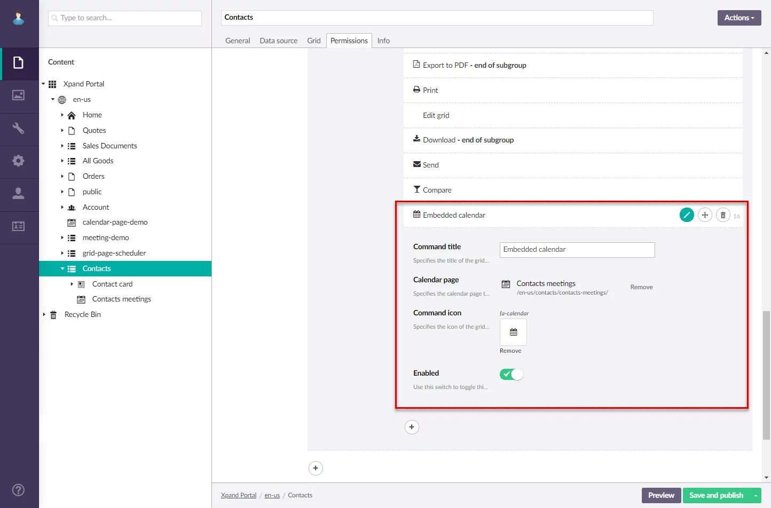Open the Settings wrench section
771x508 pixels.
pyautogui.click(x=18, y=128)
